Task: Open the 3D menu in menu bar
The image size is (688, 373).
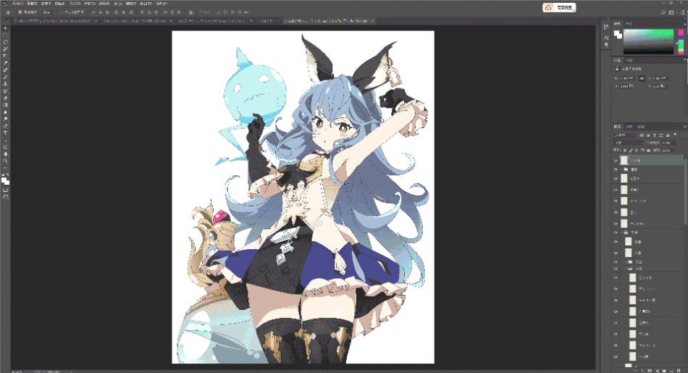Action: pos(117,4)
